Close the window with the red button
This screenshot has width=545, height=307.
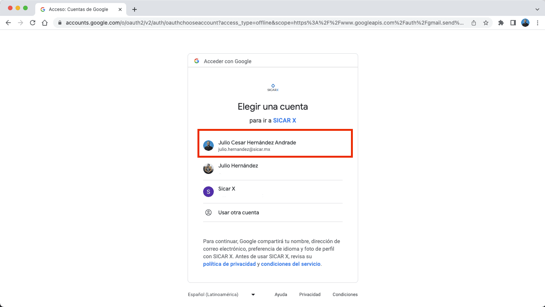10,8
